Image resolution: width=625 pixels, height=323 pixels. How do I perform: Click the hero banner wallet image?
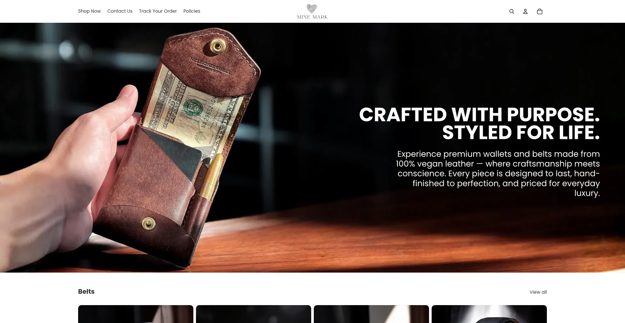312,148
